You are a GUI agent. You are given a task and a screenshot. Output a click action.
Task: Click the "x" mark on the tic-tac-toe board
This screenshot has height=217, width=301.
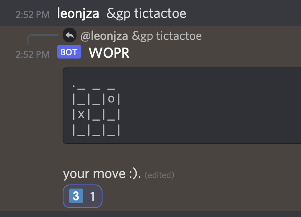coord(81,115)
